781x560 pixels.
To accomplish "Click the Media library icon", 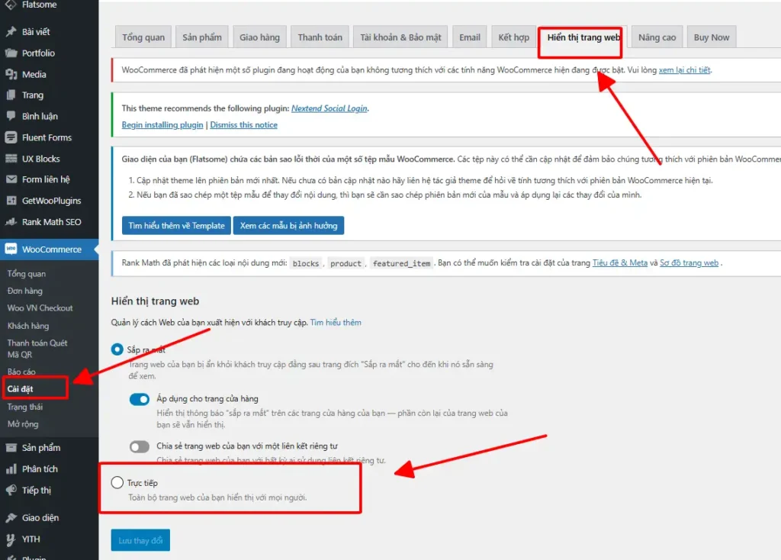I will coord(11,74).
